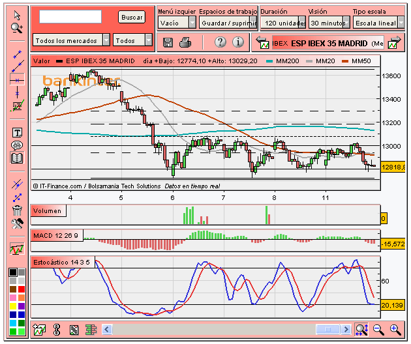This screenshot has height=344, width=411.
Task: Open the Escala lineal scale dropdown
Action: [379, 23]
